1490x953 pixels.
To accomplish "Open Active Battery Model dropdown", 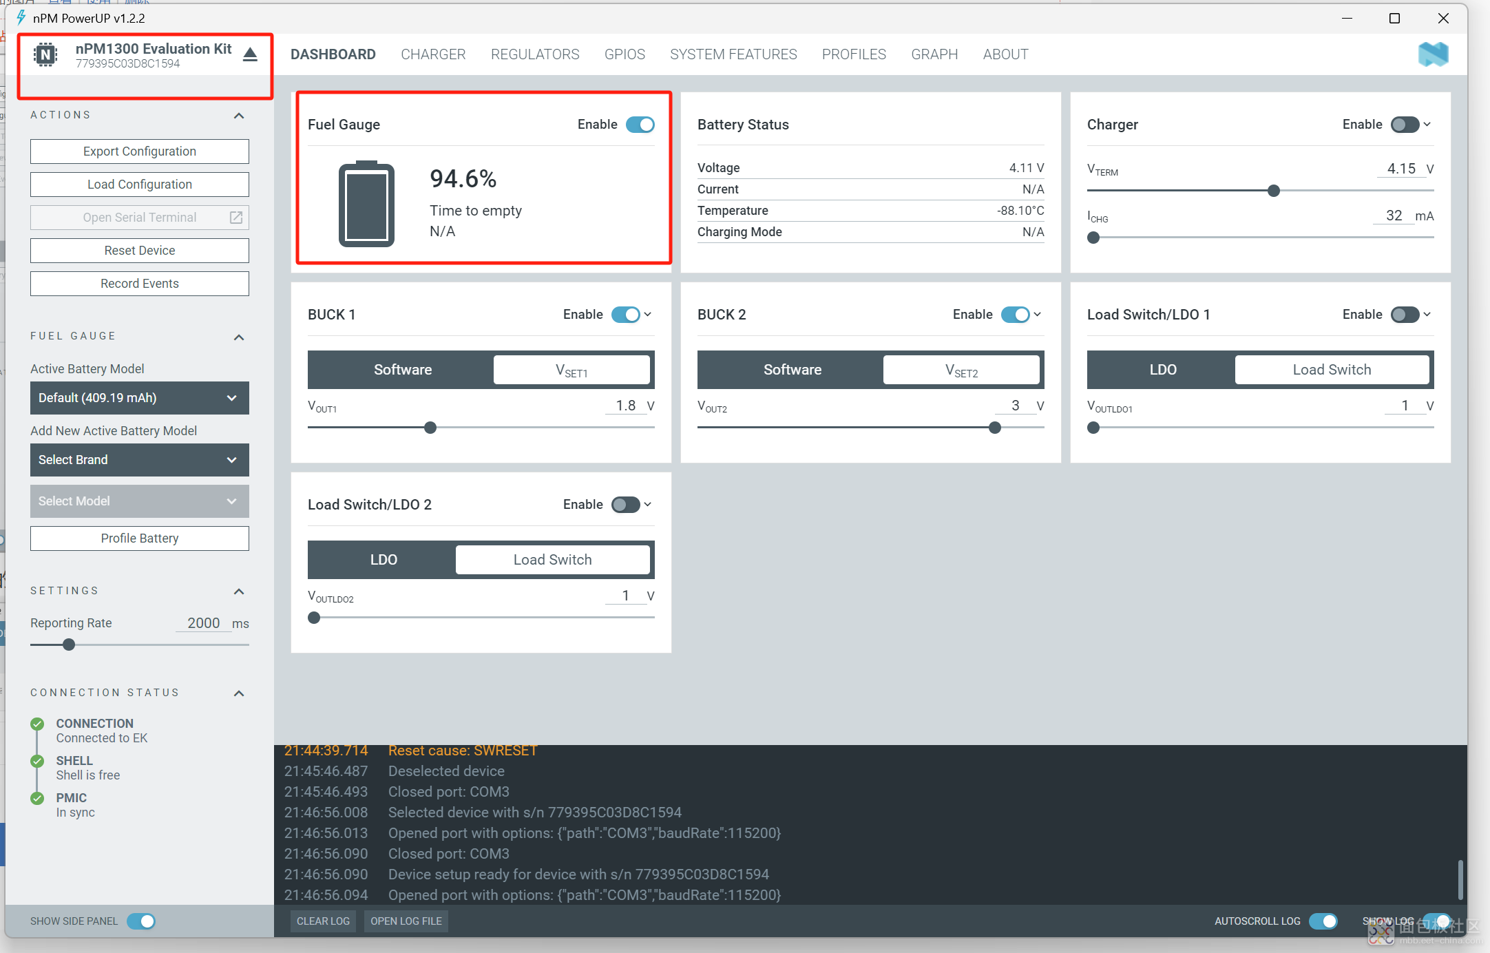I will [x=140, y=398].
